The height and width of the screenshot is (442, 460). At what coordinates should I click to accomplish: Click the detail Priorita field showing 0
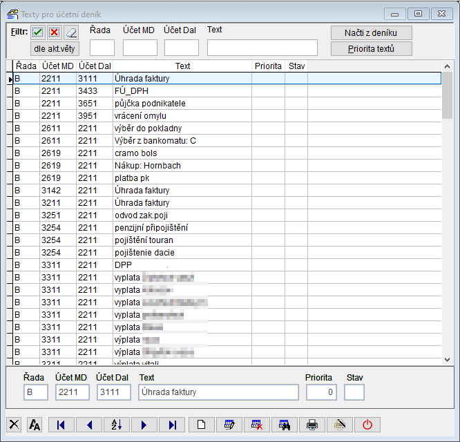coord(322,392)
